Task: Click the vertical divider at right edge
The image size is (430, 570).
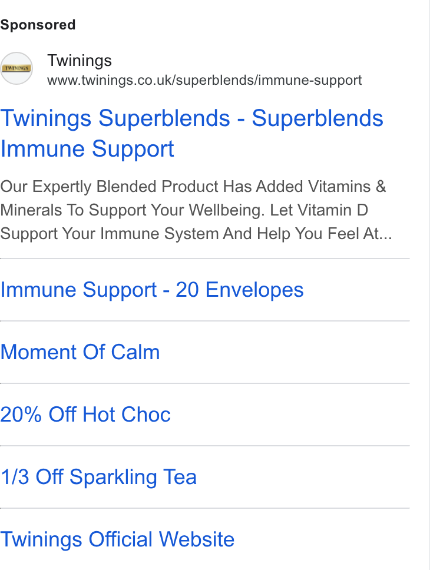Action: coord(429,285)
